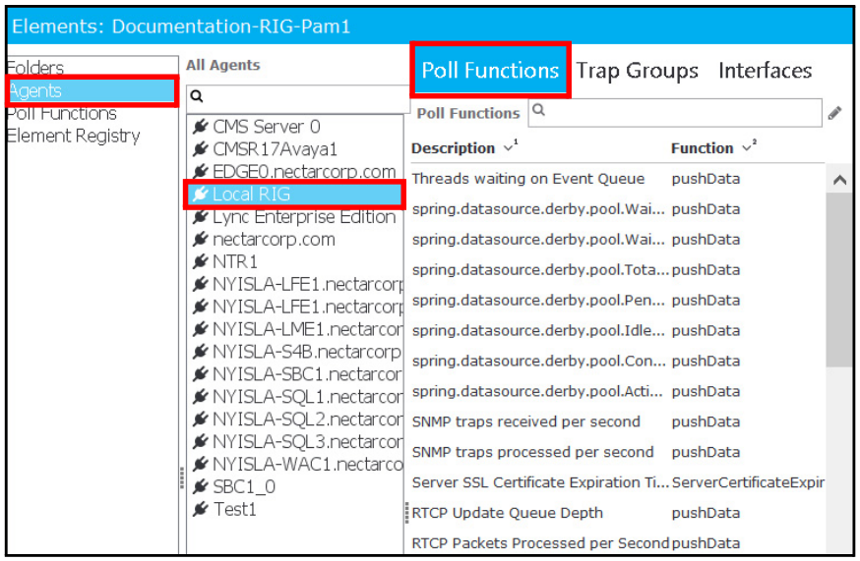The height and width of the screenshot is (561, 860).
Task: Click the plug icon beside NYISLA-SQL2 agent
Action: (x=200, y=420)
